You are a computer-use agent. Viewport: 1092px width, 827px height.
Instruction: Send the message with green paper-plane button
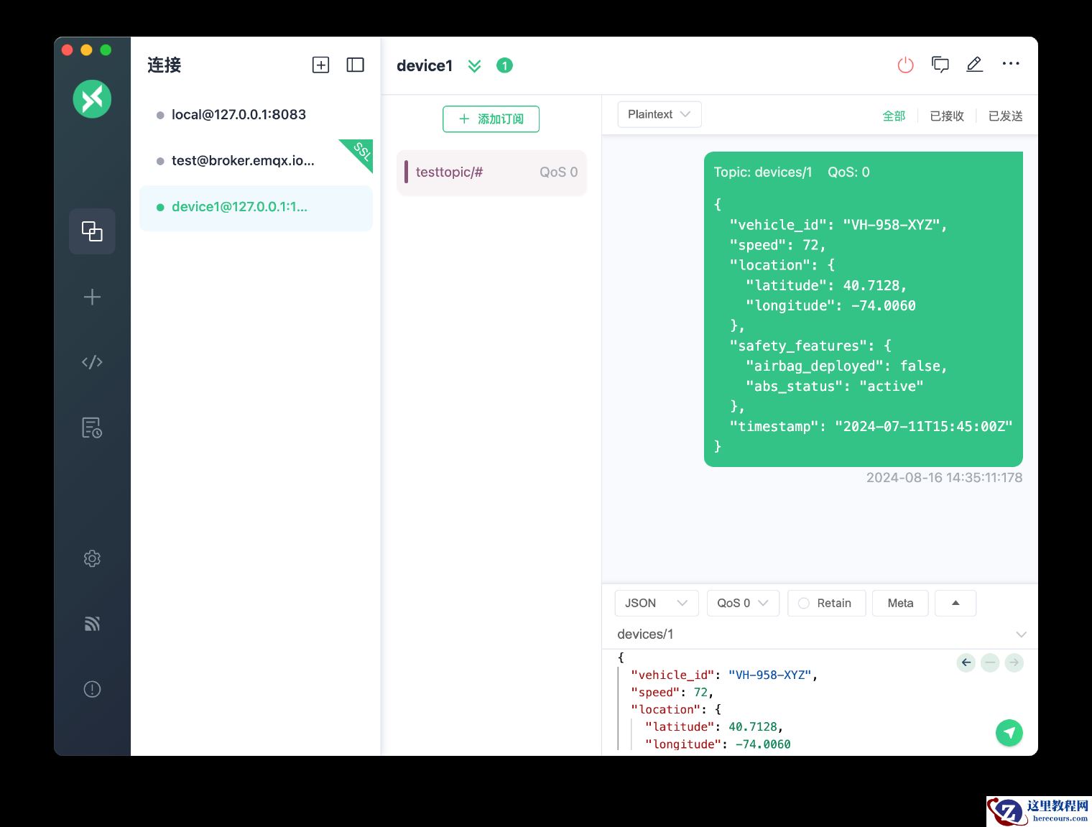click(1009, 733)
